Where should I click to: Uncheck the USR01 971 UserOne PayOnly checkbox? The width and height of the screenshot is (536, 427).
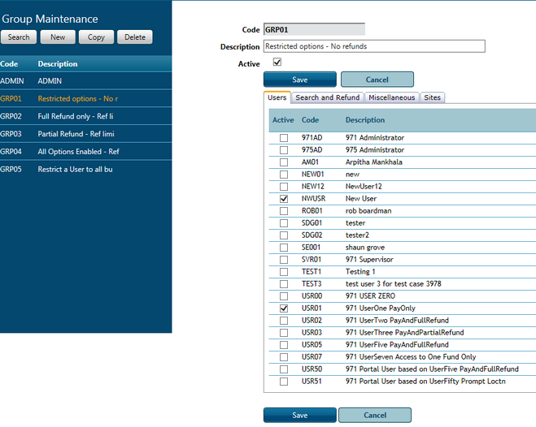(284, 308)
